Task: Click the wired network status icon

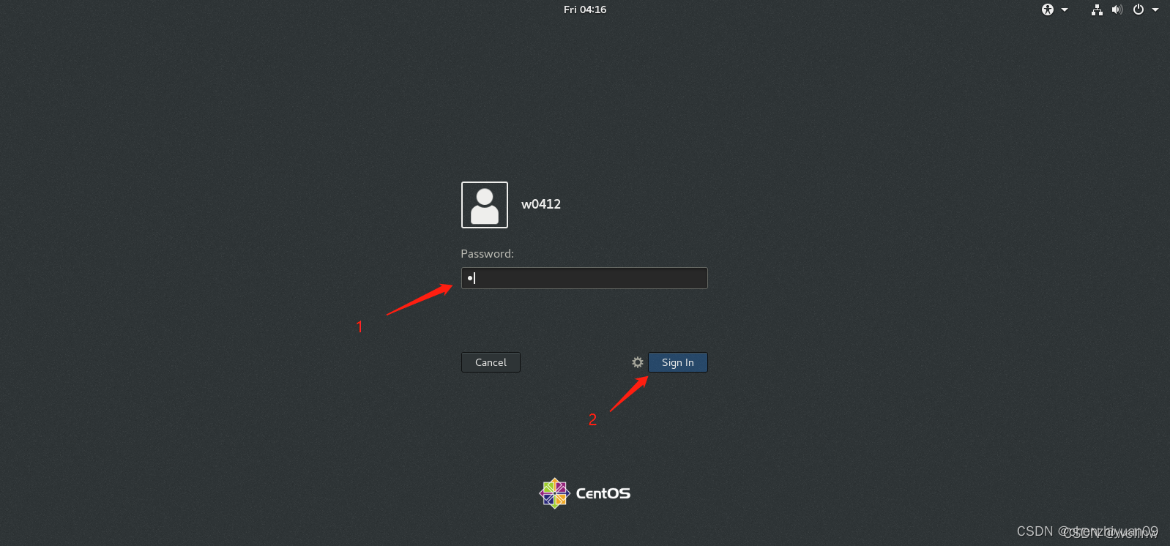Action: [x=1097, y=10]
